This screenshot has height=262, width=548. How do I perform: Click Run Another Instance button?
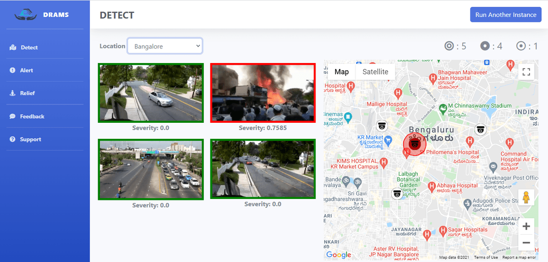pos(506,15)
